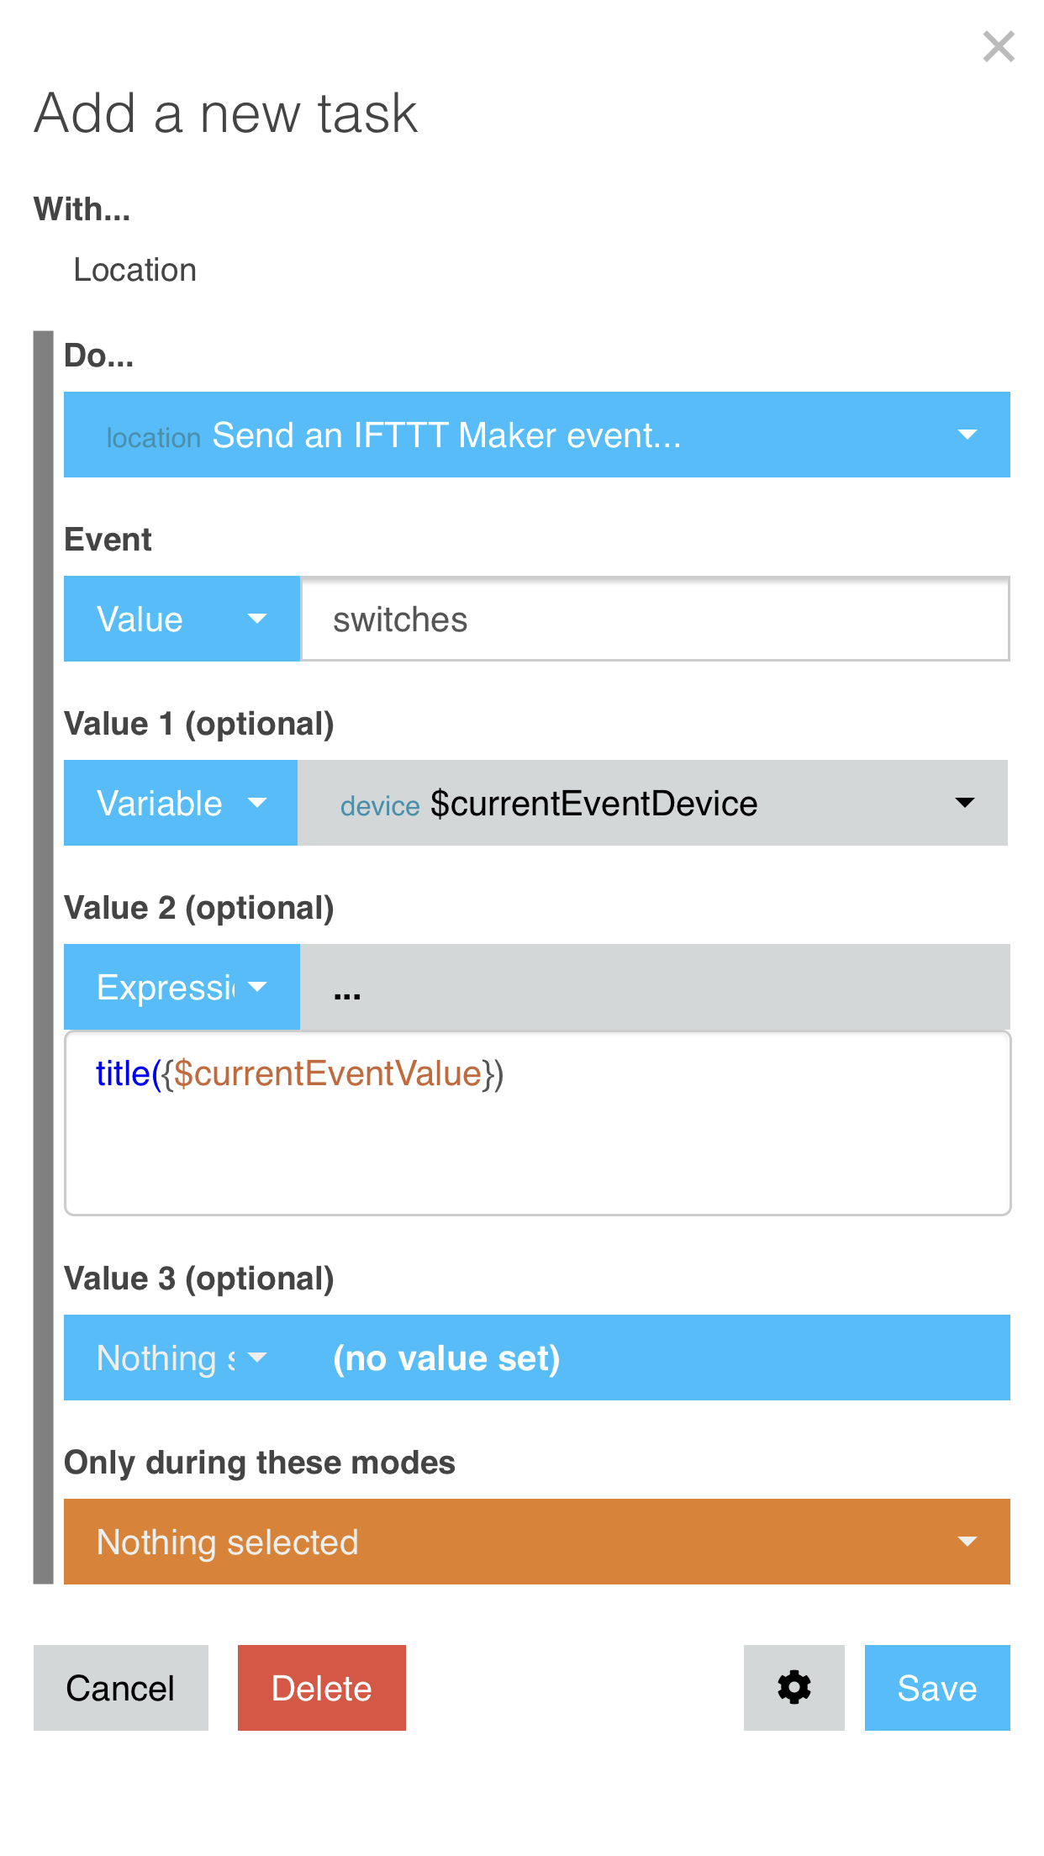Open the Send an IFTTT Maker event dropdown

(537, 435)
